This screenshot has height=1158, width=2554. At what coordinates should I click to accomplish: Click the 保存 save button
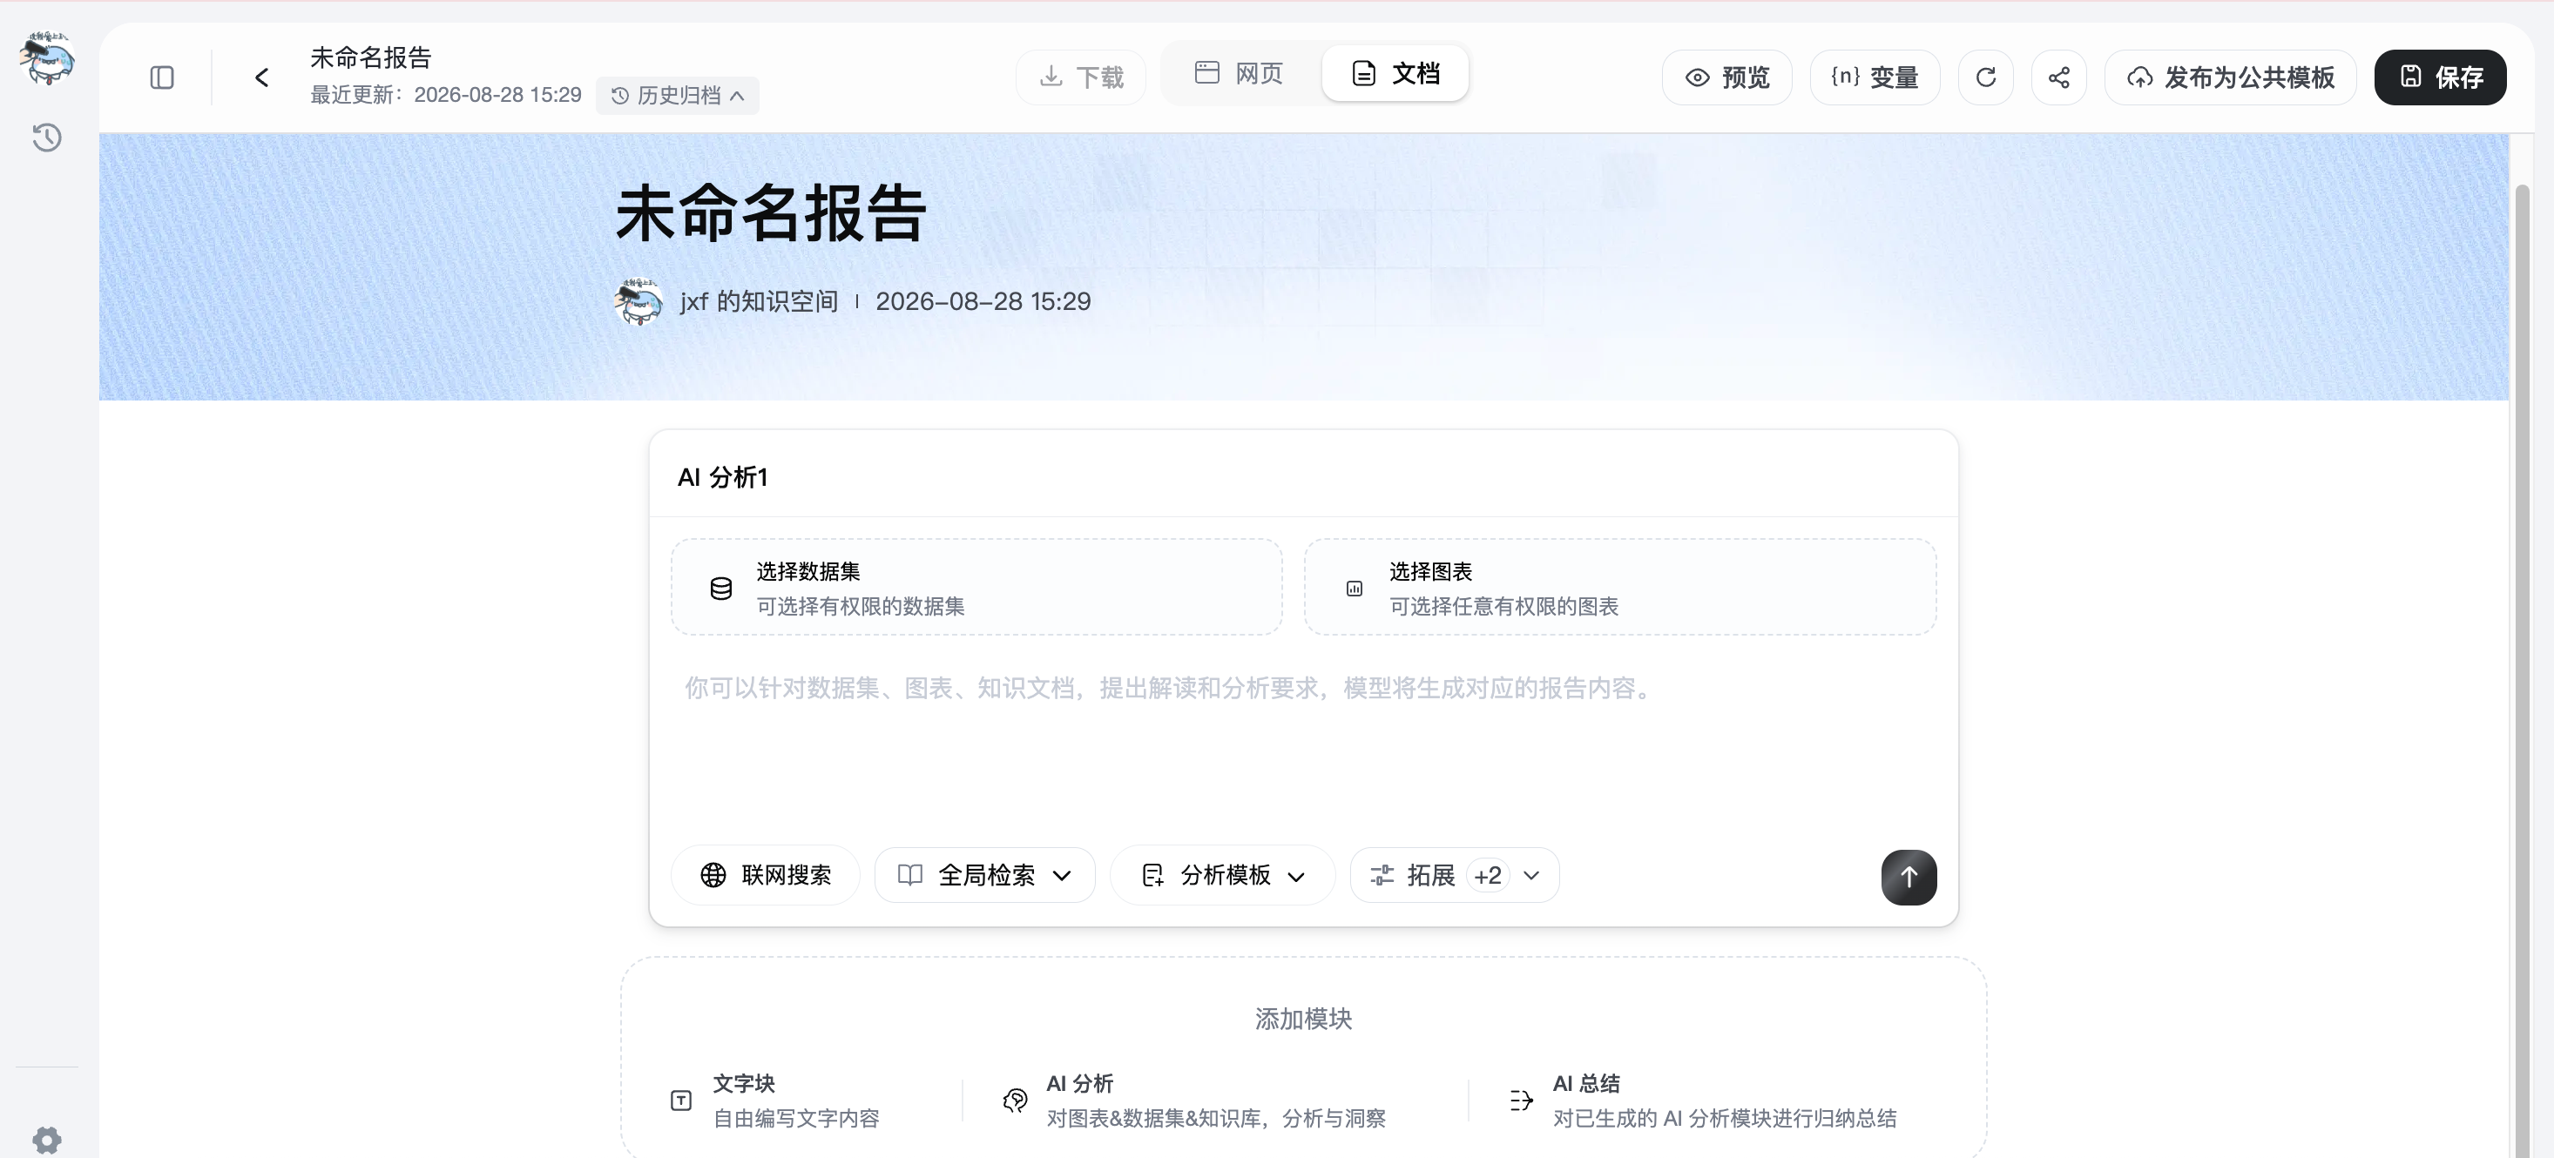pos(2440,77)
